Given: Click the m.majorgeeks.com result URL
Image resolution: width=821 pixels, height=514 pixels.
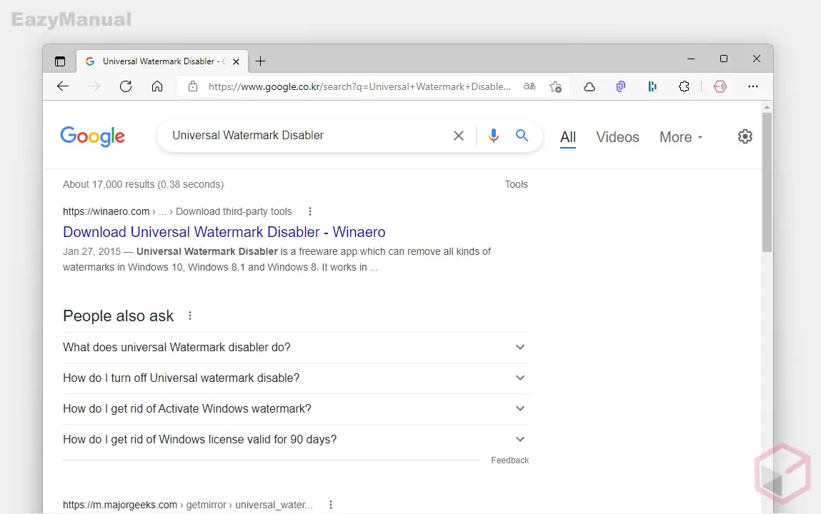Looking at the screenshot, I should [x=187, y=505].
